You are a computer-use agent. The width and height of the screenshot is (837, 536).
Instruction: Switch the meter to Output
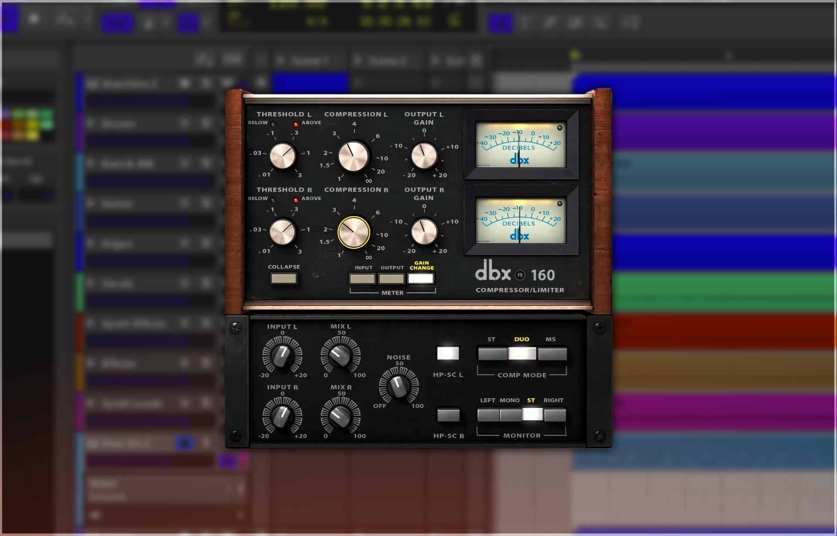[x=391, y=278]
